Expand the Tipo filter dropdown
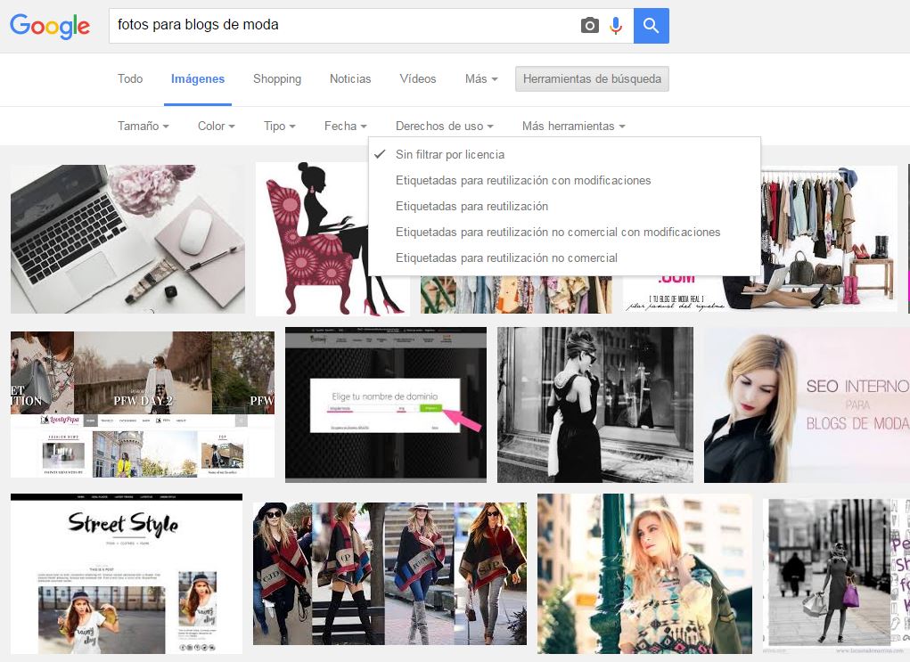The width and height of the screenshot is (910, 662). (279, 126)
